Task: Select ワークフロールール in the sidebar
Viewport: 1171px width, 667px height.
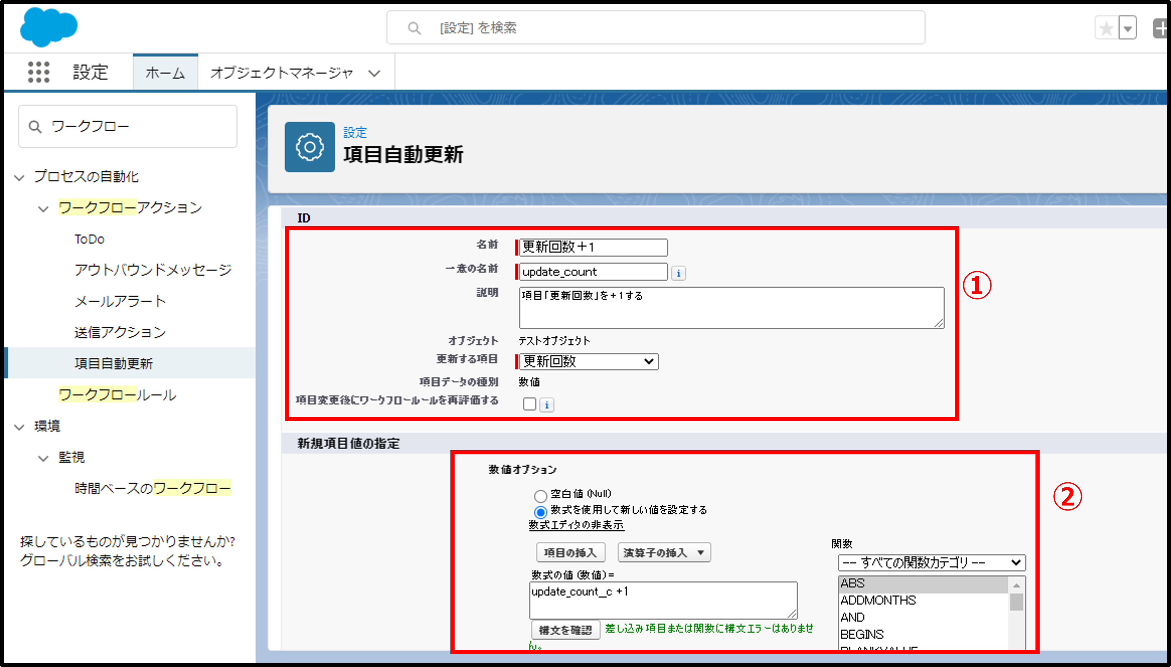Action: pos(117,395)
